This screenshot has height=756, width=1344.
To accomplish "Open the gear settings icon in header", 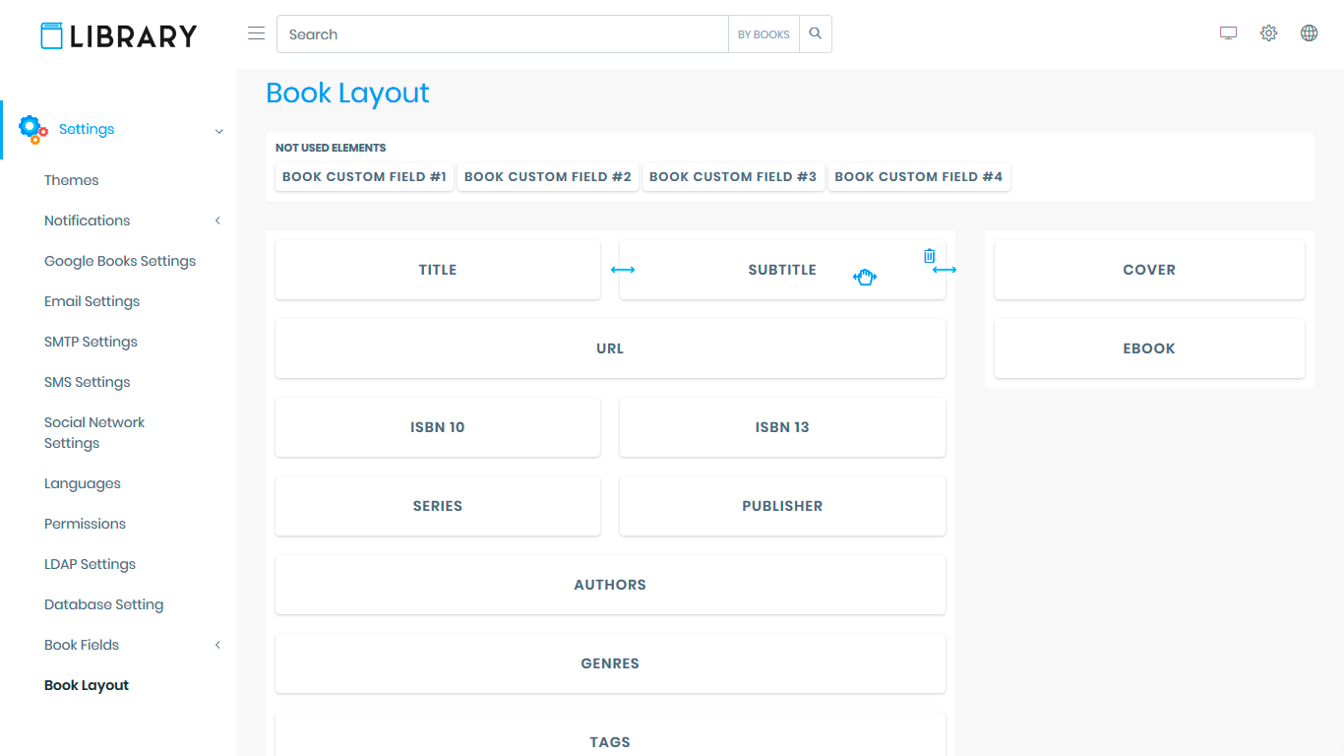I will 1268,33.
